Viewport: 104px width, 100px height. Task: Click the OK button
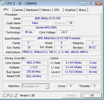(92, 95)
